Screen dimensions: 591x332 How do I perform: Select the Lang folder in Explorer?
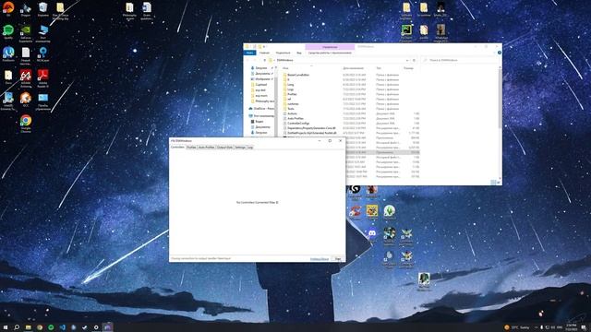[290, 85]
